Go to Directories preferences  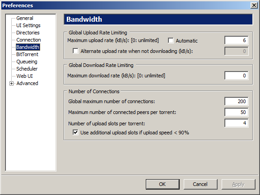[x=28, y=33]
